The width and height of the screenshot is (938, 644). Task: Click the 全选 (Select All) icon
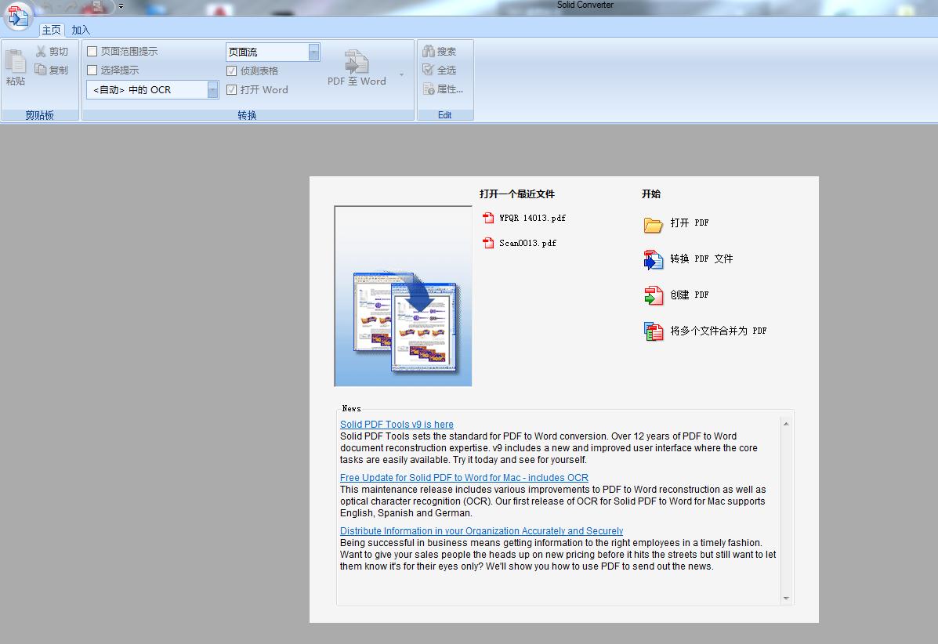(x=429, y=70)
